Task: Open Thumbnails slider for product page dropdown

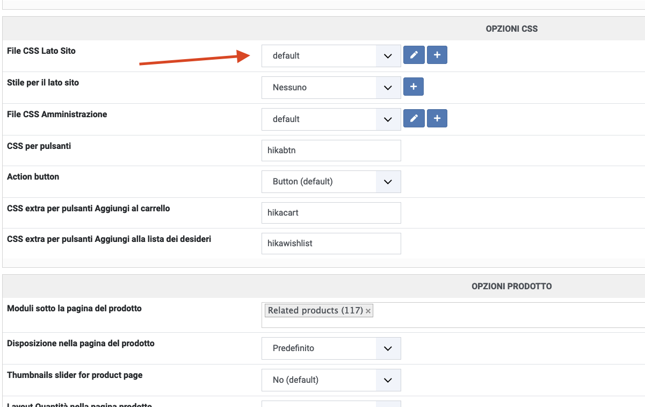Action: tap(331, 380)
